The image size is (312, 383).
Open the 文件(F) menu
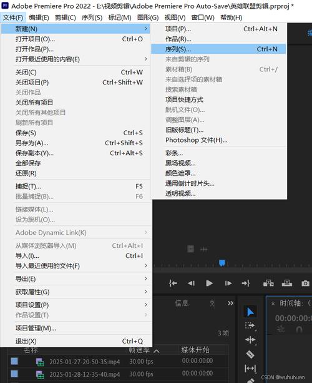(x=13, y=18)
